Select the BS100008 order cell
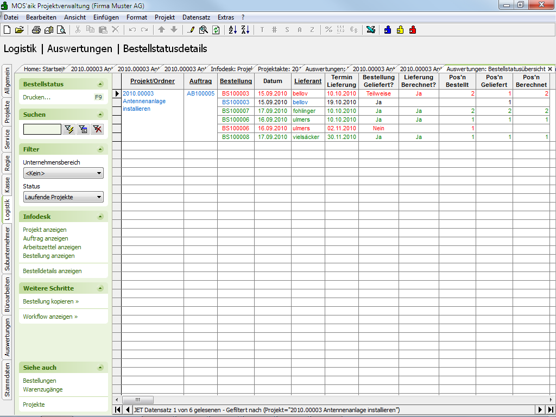The height and width of the screenshot is (417, 556). pyautogui.click(x=236, y=137)
